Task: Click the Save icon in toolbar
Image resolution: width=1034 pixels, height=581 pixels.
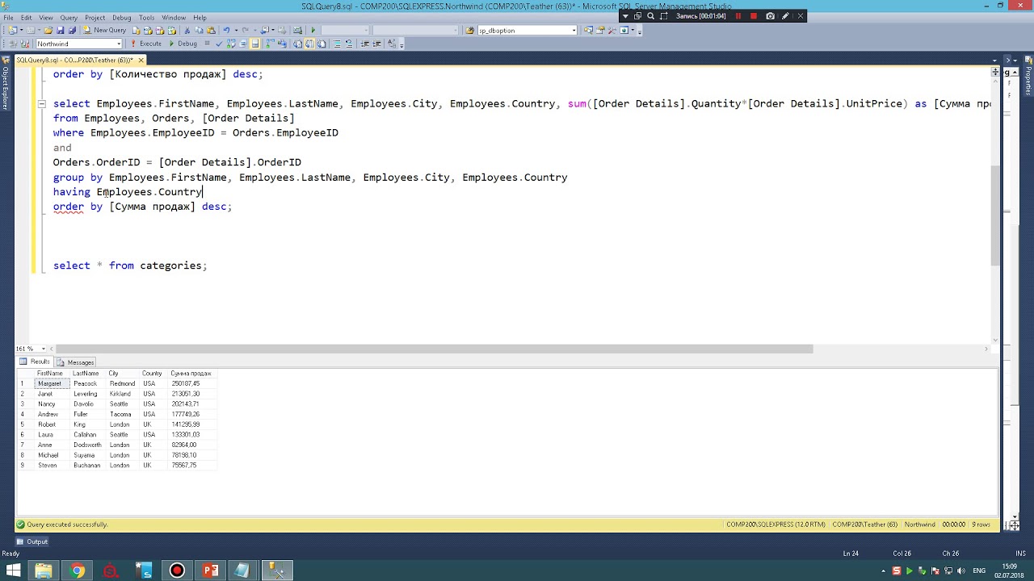Action: pyautogui.click(x=60, y=30)
